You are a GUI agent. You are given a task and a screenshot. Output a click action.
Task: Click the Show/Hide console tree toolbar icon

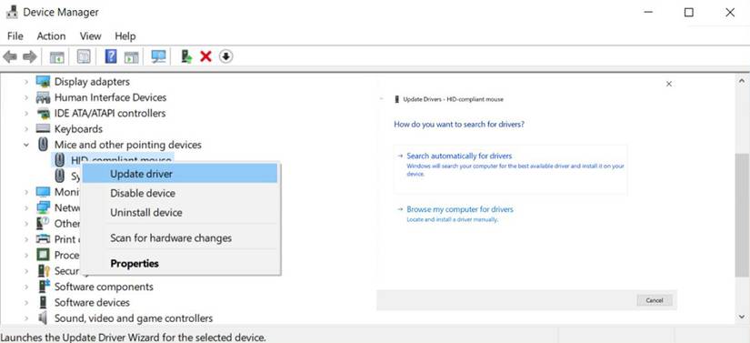tap(57, 57)
